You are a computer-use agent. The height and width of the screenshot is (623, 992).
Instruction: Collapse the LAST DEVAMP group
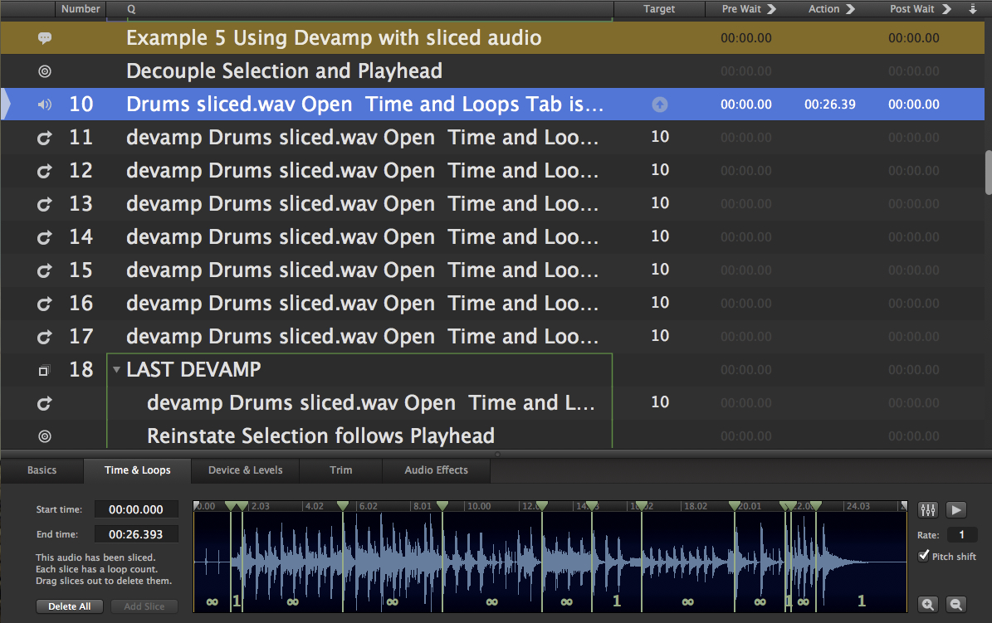click(117, 370)
